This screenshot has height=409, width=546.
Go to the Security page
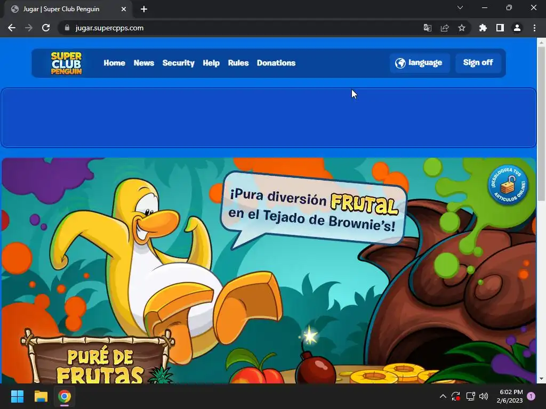[x=178, y=63]
